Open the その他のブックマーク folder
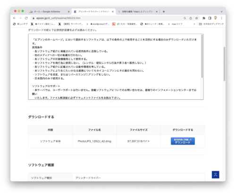 pyautogui.click(x=211, y=24)
